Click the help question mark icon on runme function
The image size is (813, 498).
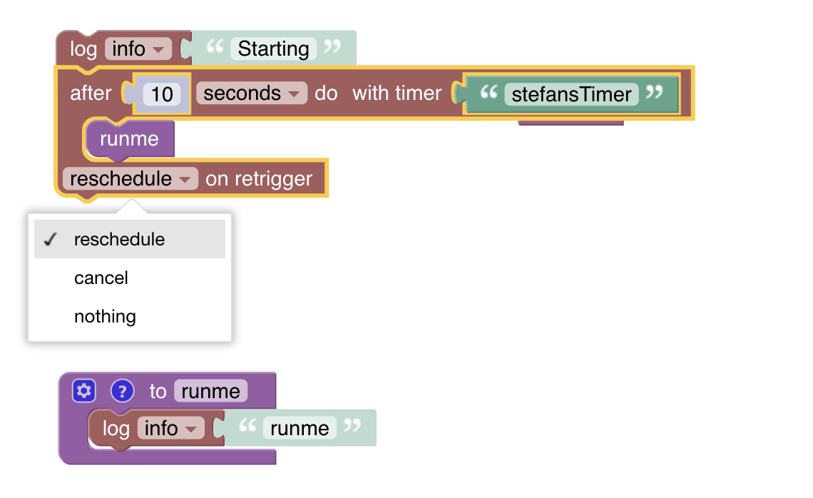(x=122, y=391)
